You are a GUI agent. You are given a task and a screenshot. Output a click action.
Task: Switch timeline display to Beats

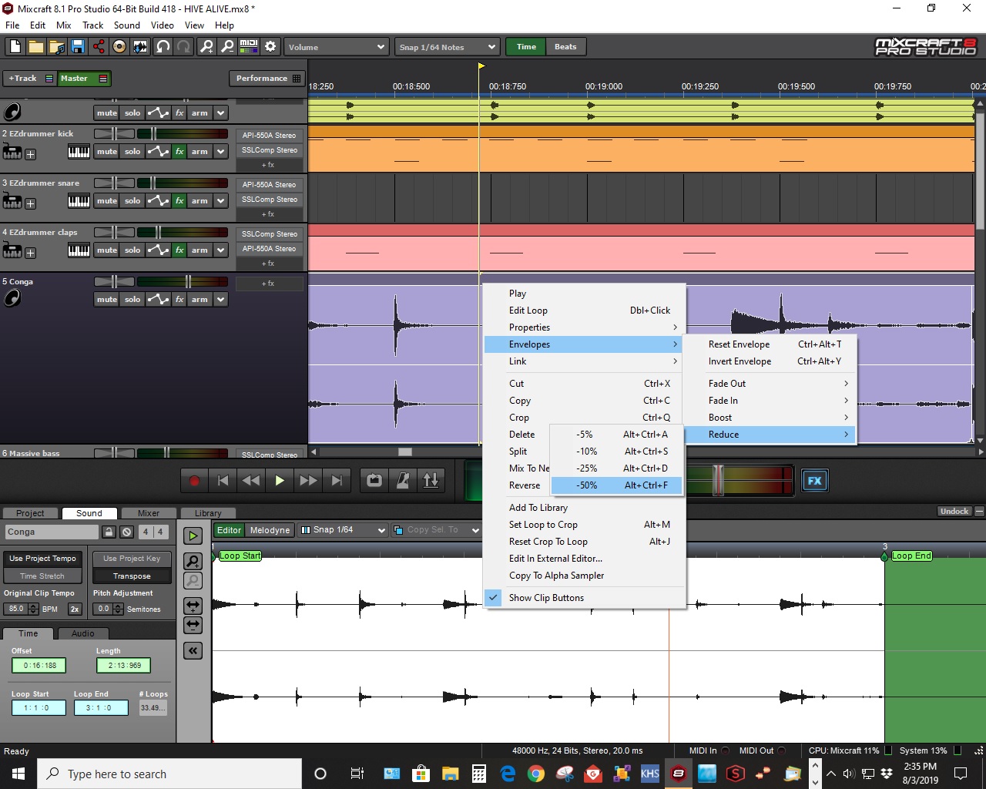[x=565, y=47]
